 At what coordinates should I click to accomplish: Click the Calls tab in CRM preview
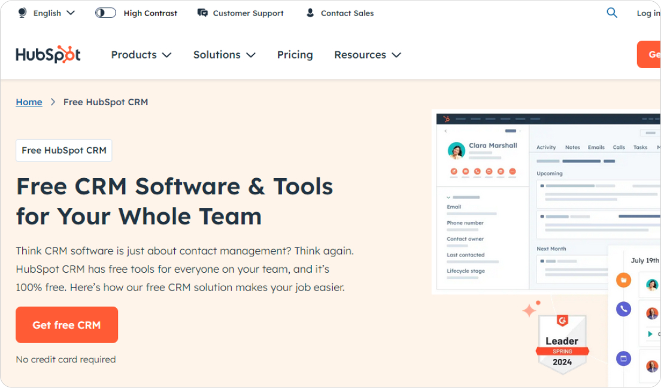619,147
